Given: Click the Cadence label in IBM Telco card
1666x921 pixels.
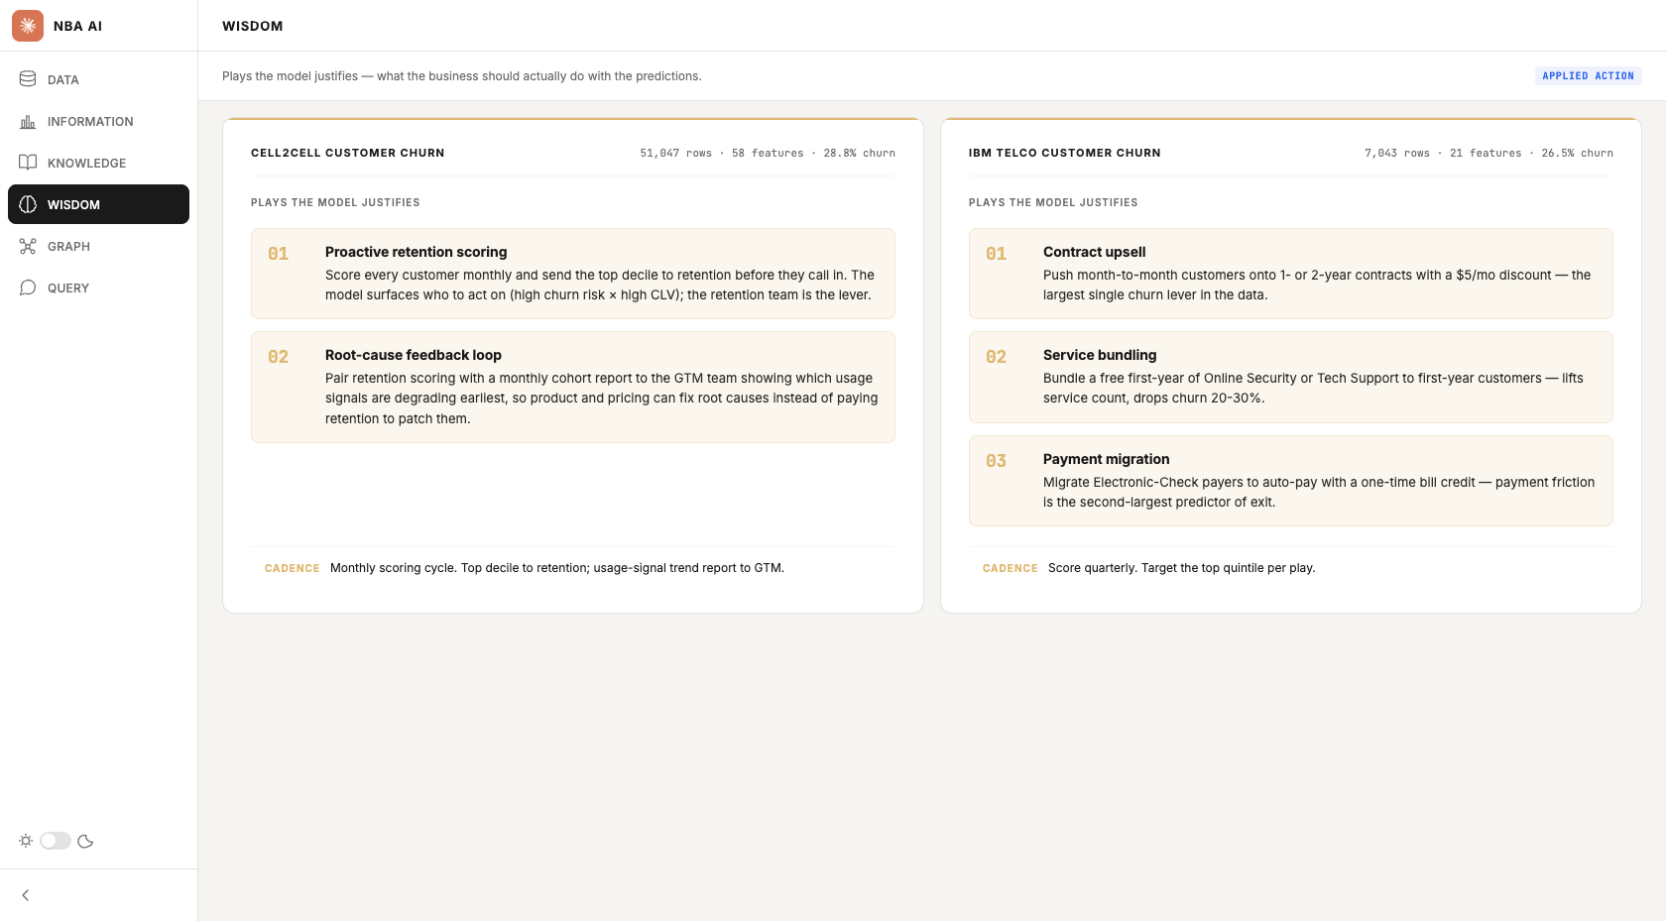Looking at the screenshot, I should pos(1011,568).
